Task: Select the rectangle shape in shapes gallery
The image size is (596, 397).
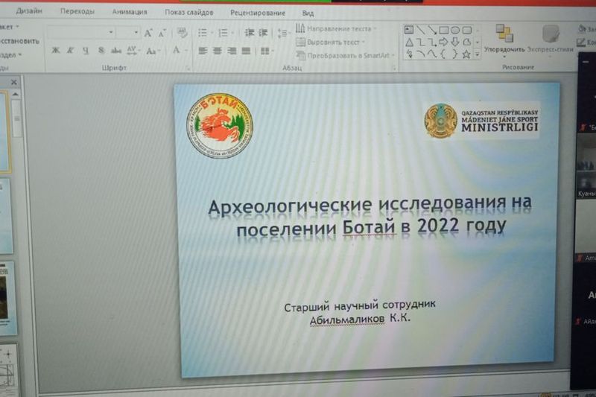Action: pos(443,31)
